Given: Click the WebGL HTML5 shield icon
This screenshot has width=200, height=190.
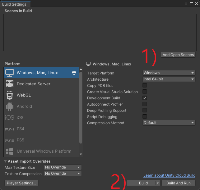Looking at the screenshot, I should (x=10, y=95).
